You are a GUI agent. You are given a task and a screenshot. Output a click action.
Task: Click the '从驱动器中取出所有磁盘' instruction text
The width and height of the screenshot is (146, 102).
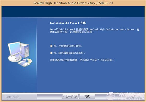(x=82, y=60)
